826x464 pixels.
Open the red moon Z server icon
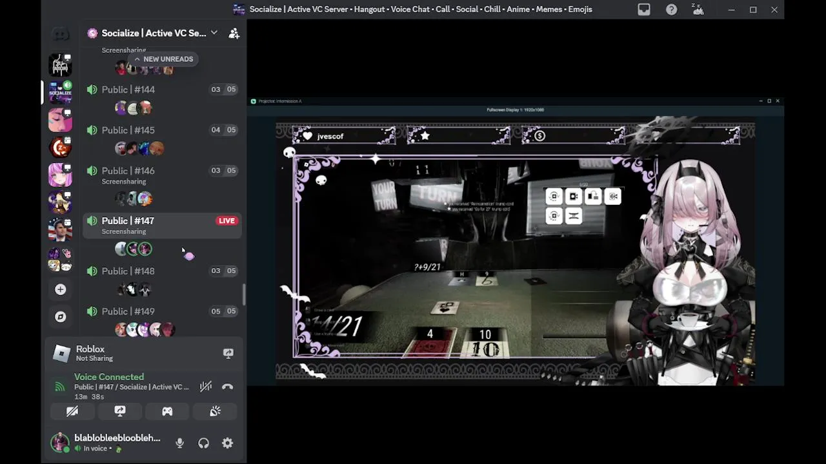(60, 148)
